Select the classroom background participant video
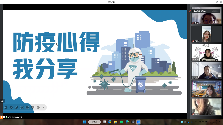The image size is (223, 125). coord(206,89)
